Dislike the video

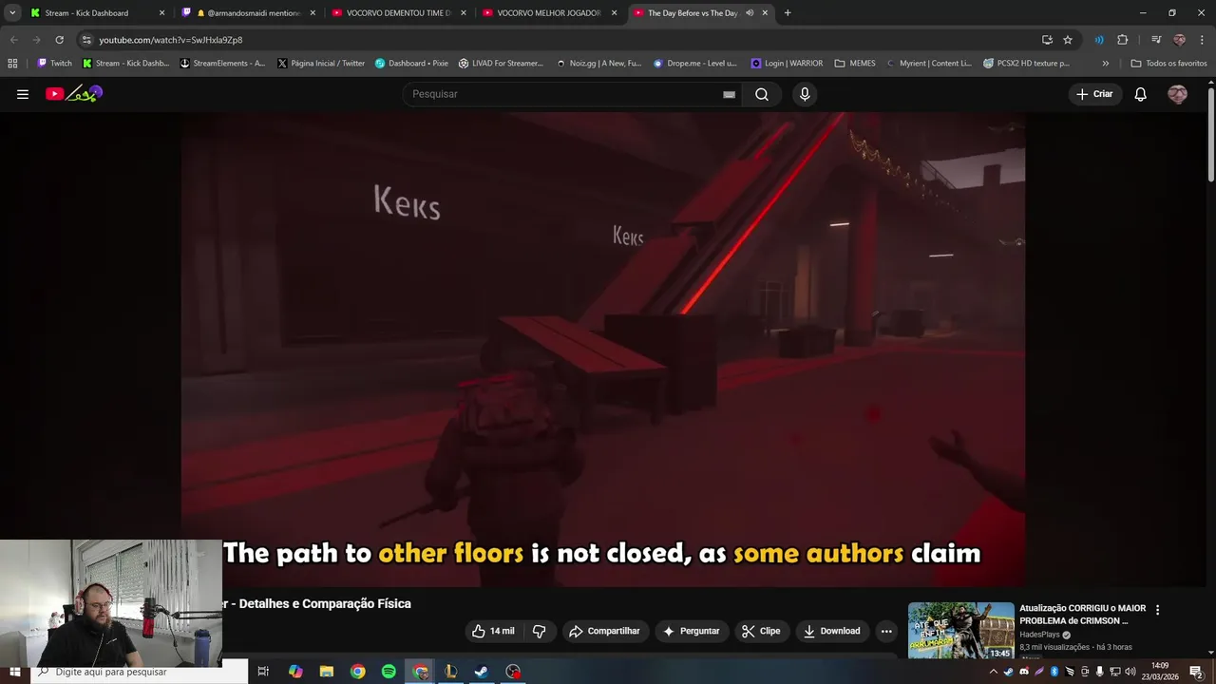click(x=540, y=631)
